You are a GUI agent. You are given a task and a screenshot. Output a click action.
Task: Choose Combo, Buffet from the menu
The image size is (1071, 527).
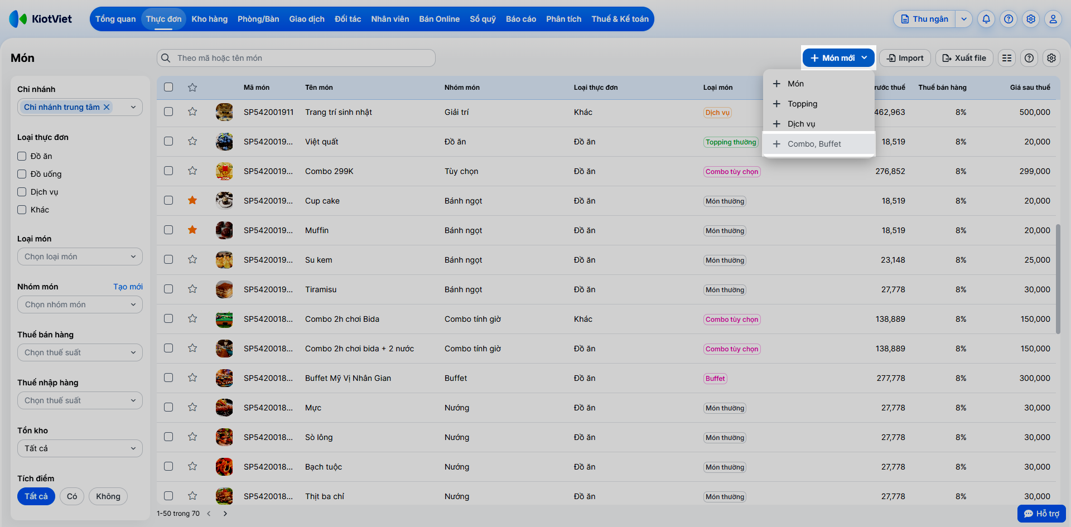(814, 144)
